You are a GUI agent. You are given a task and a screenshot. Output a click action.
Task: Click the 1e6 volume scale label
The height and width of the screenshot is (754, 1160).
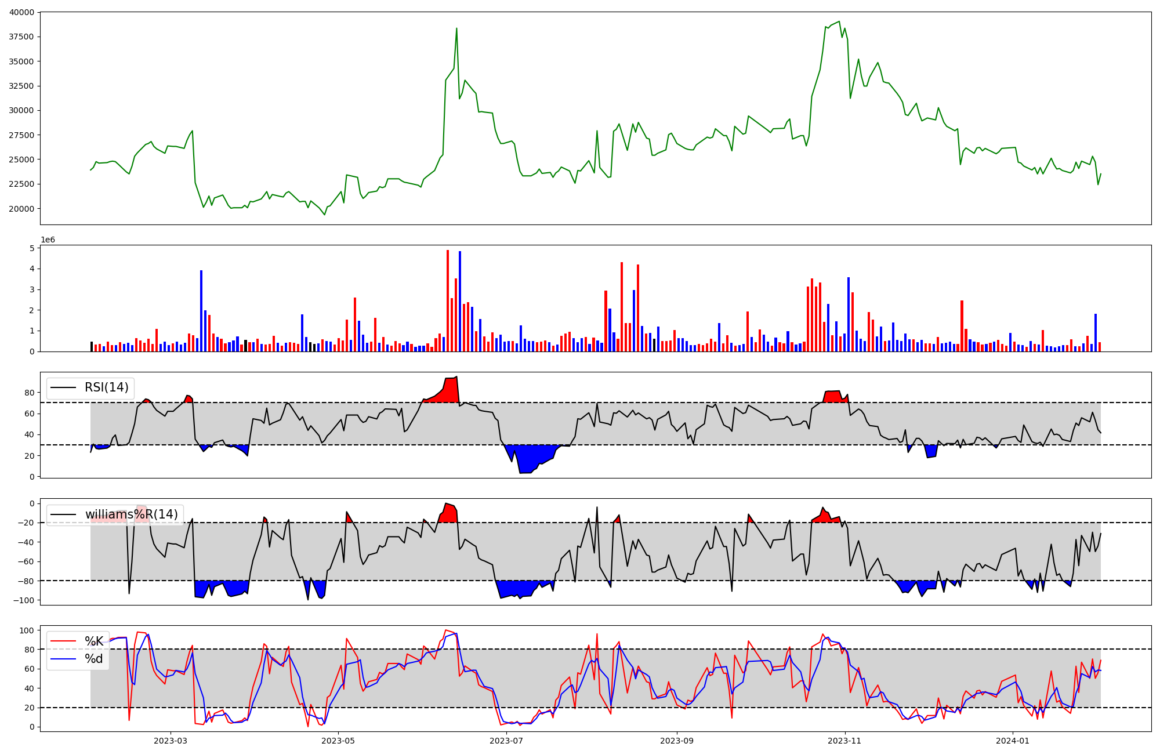[x=48, y=240]
